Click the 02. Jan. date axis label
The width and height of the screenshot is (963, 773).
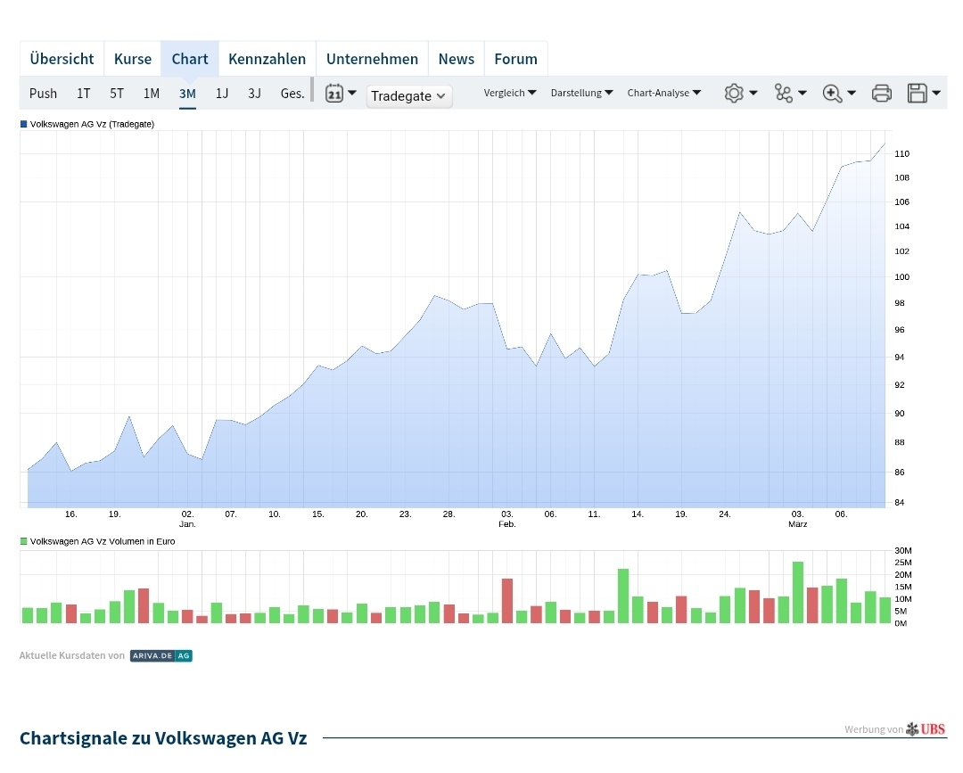coord(187,519)
